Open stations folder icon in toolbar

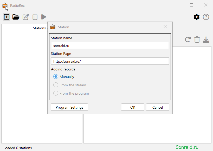[x=16, y=17]
